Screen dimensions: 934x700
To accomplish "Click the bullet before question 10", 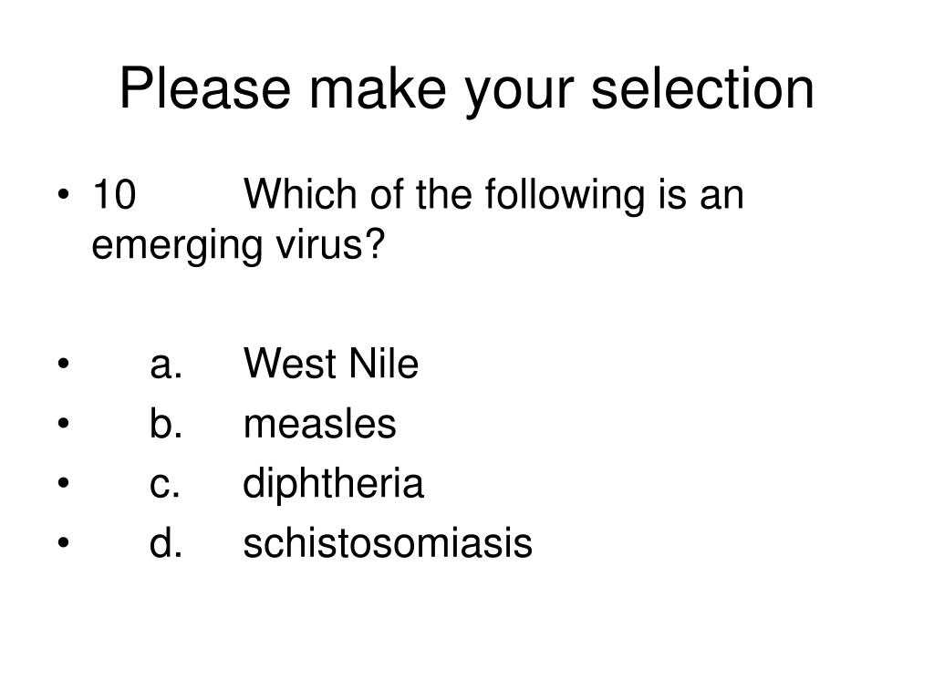I will 64,194.
